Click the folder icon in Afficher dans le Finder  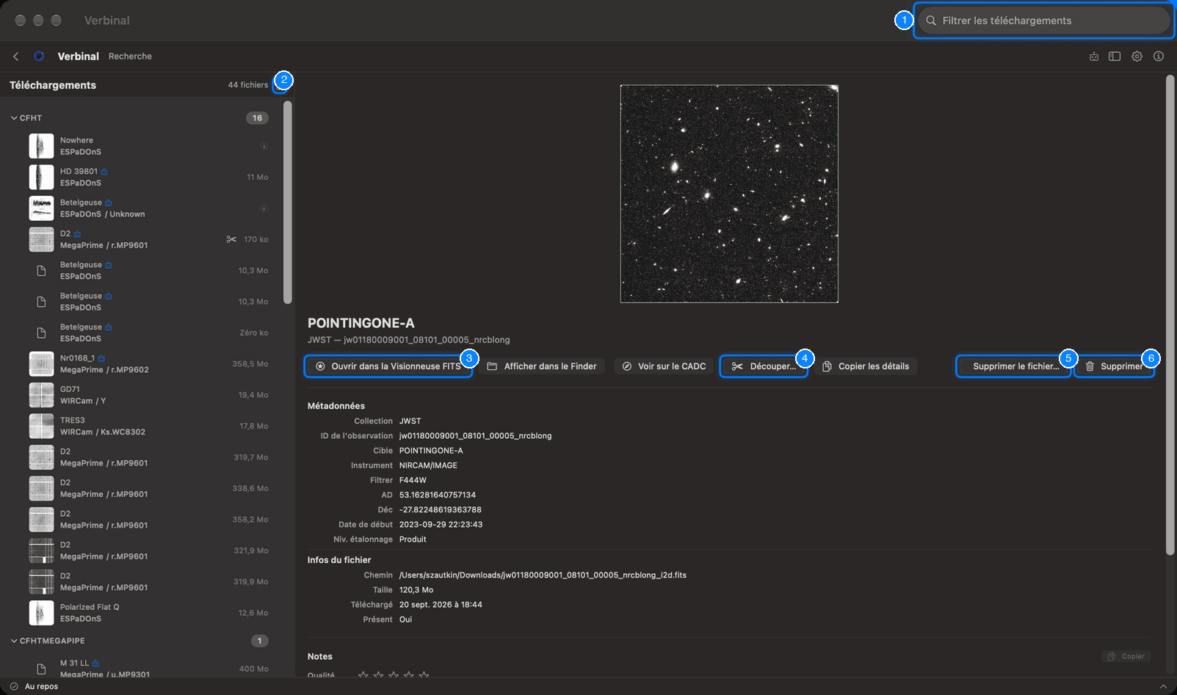coord(492,366)
